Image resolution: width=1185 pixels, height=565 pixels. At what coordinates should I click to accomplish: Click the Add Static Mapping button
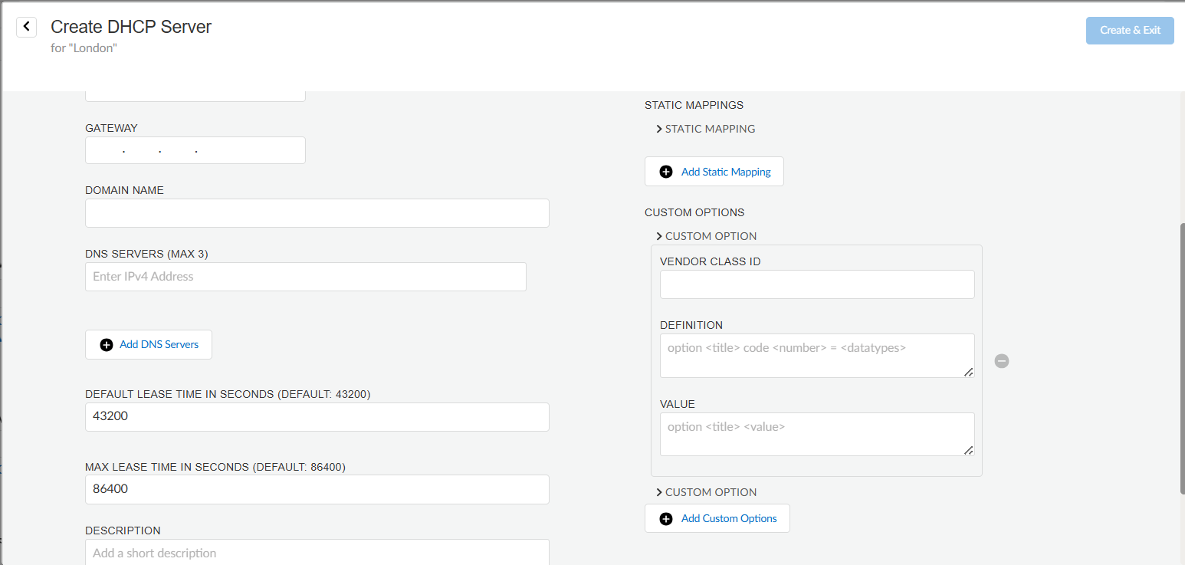724,171
